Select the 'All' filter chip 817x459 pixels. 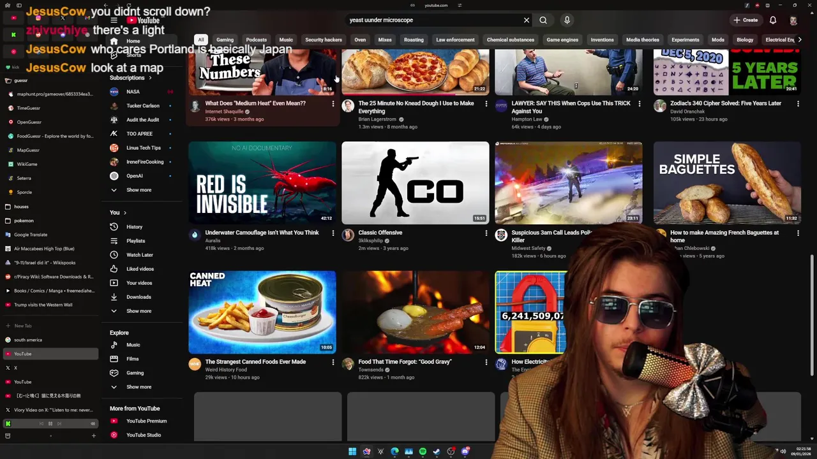[x=200, y=40]
